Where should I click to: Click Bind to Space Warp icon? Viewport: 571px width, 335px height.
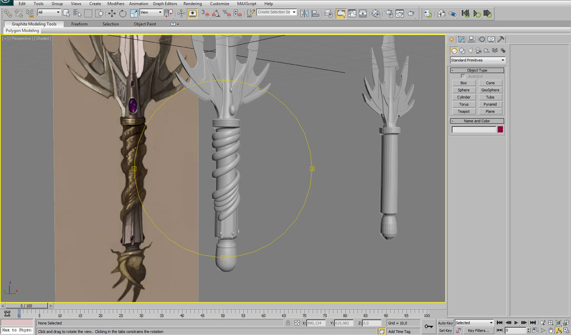click(30, 13)
